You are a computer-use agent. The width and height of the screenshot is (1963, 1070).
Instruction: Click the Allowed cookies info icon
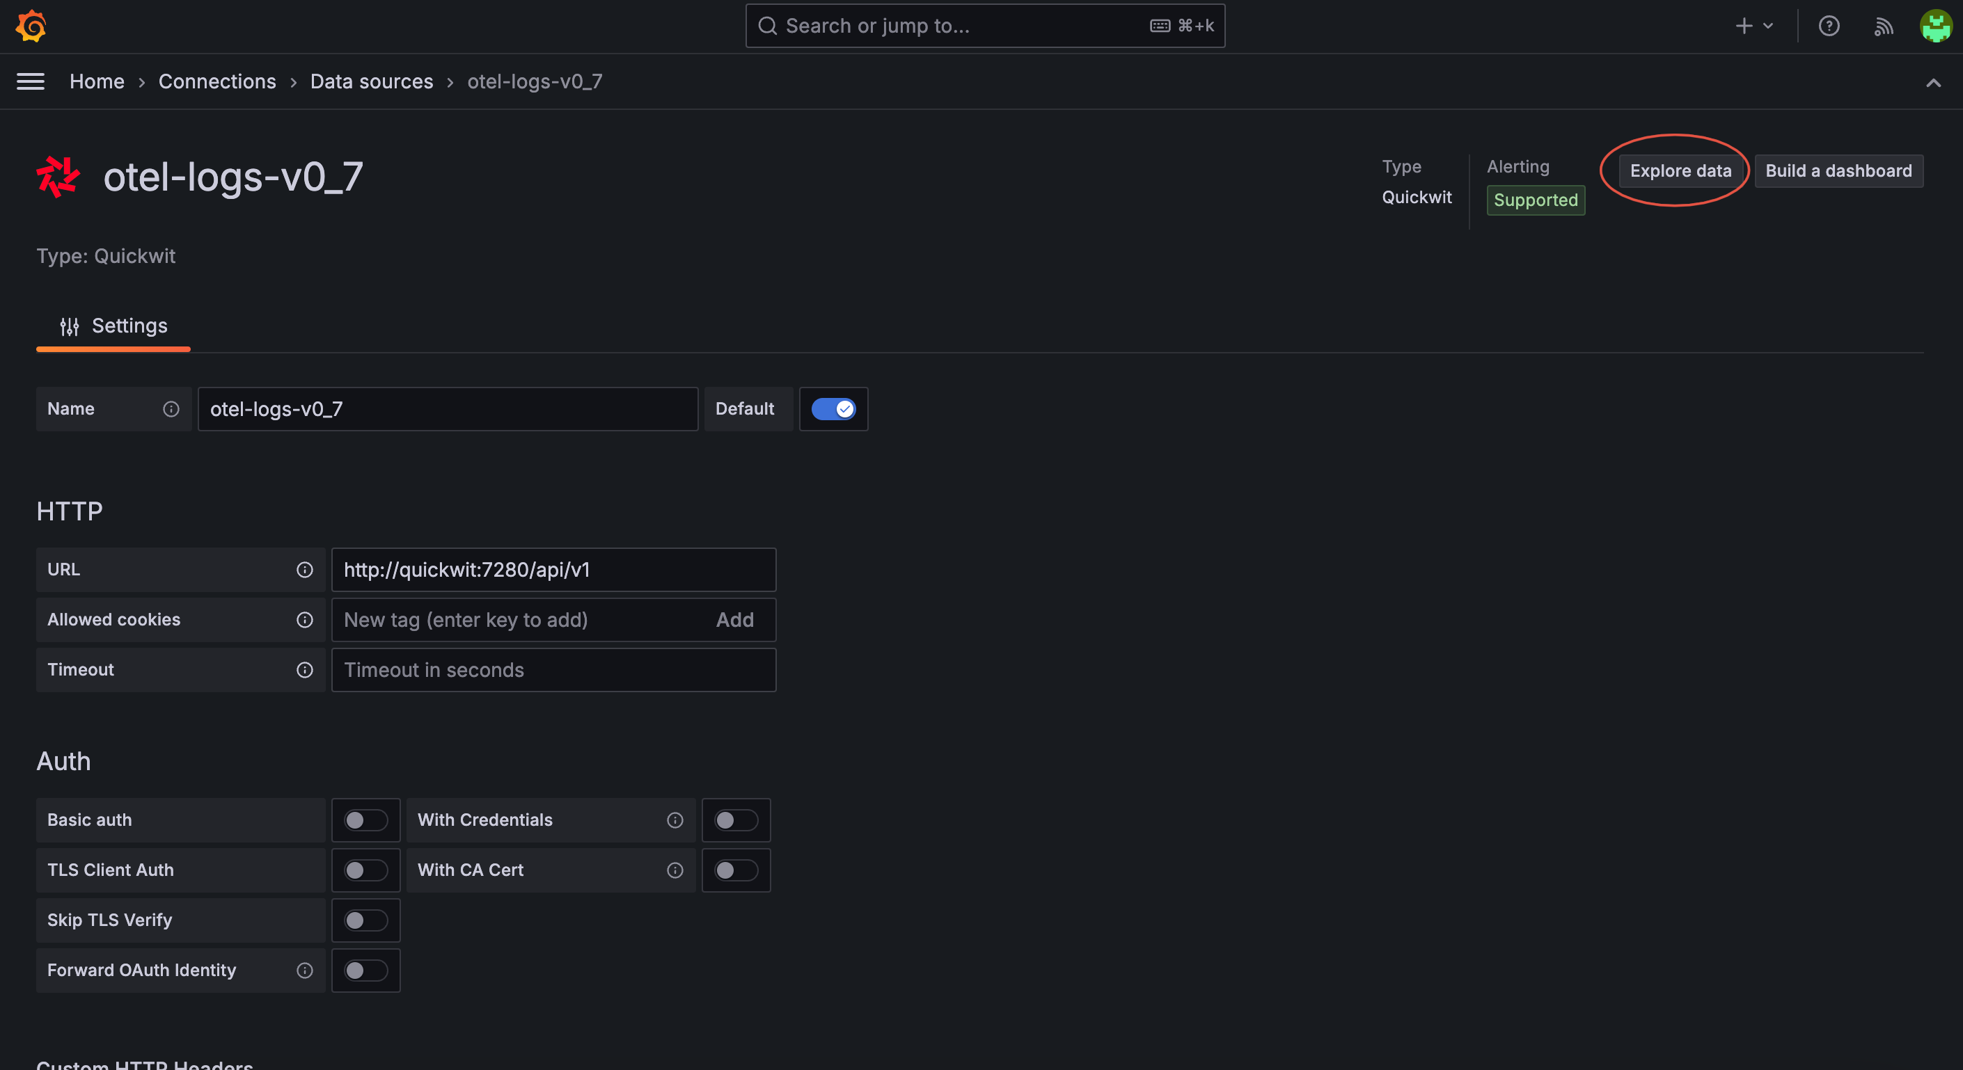tap(305, 620)
